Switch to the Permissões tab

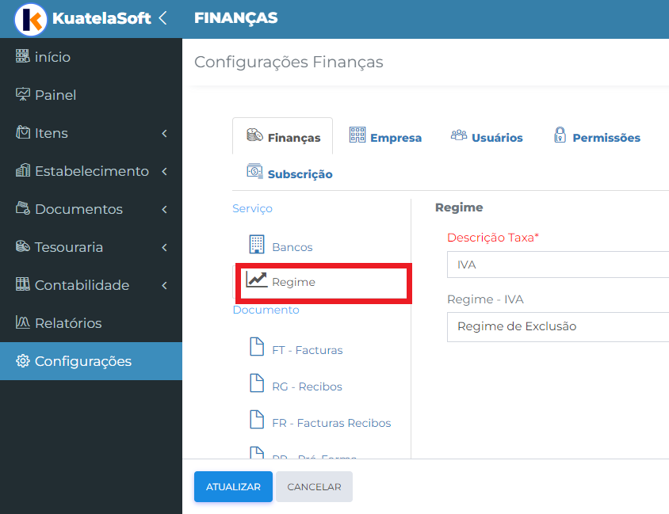[x=598, y=136]
